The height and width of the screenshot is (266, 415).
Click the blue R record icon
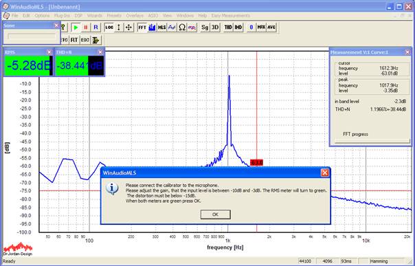click(96, 27)
